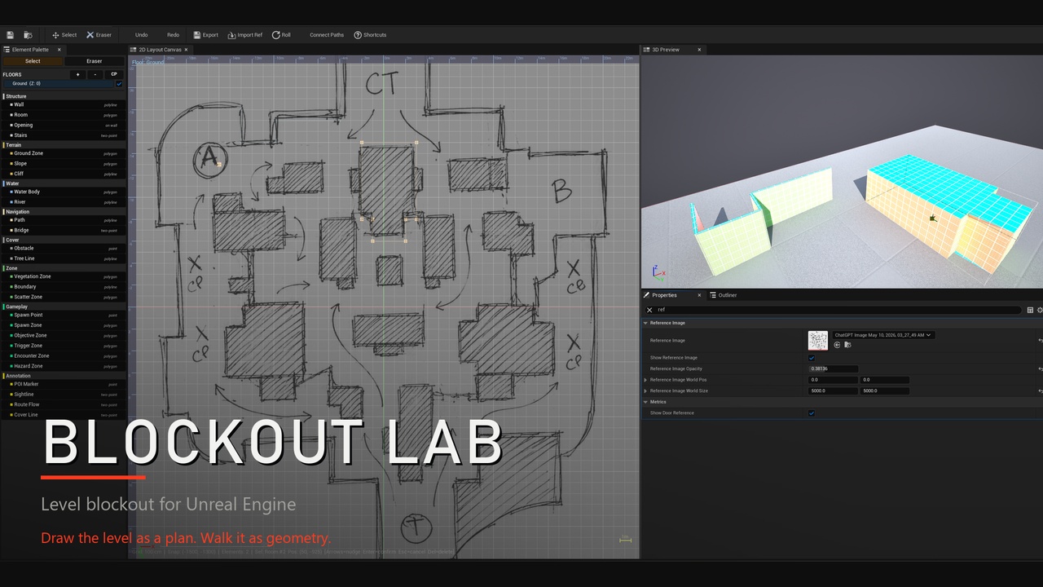Remove a floor with the minus button
This screenshot has width=1043, height=587.
95,74
